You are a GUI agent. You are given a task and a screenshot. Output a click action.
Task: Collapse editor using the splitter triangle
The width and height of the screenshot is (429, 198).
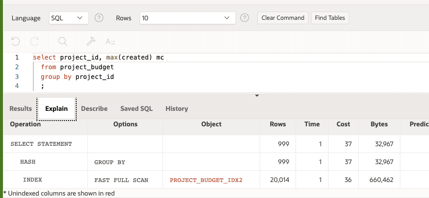tap(257, 95)
